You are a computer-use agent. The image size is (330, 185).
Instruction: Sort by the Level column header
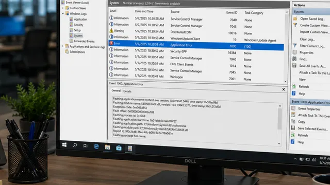click(x=113, y=11)
